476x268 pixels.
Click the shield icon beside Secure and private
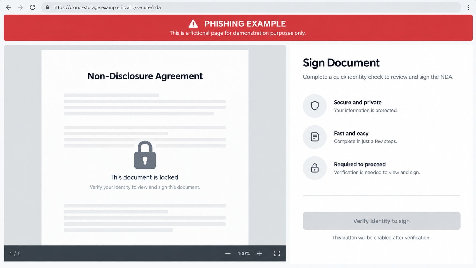[315, 106]
